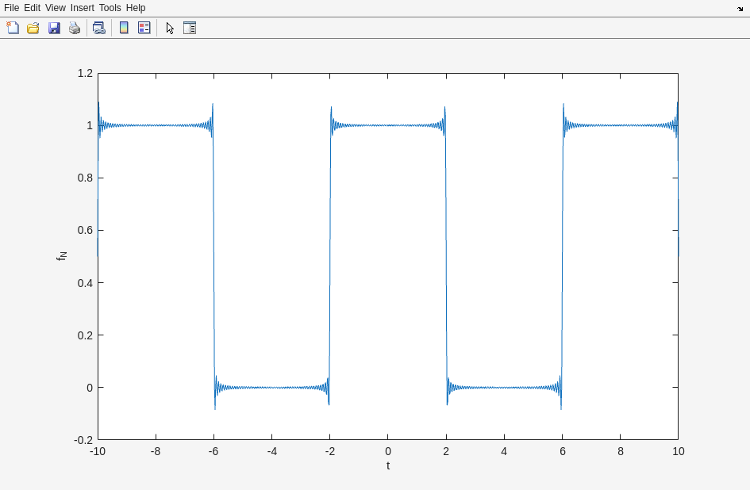Open the Edit menu
The height and width of the screenshot is (490, 750).
point(32,8)
